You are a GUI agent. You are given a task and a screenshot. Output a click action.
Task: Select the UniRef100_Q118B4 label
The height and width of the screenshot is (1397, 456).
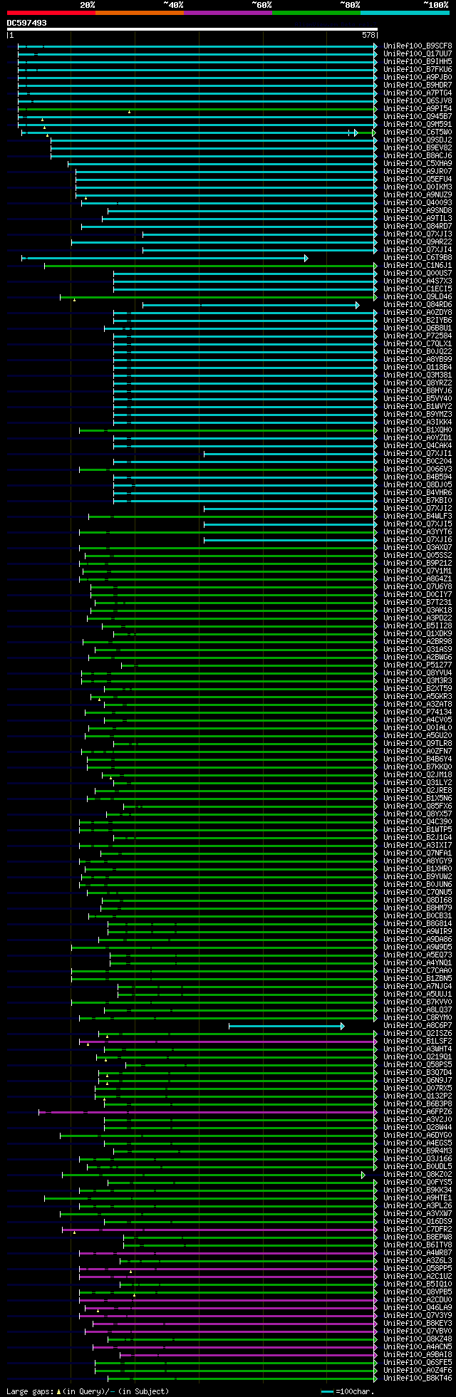(x=418, y=368)
